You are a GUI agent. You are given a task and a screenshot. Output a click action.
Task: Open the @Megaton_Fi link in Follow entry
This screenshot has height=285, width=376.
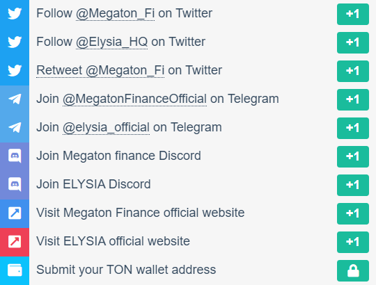click(x=115, y=13)
